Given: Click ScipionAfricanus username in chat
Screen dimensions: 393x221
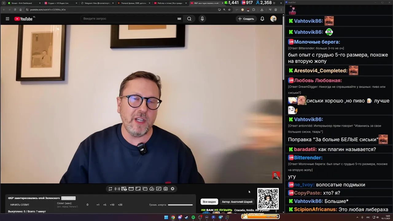Looking at the screenshot, I should pos(315,209).
